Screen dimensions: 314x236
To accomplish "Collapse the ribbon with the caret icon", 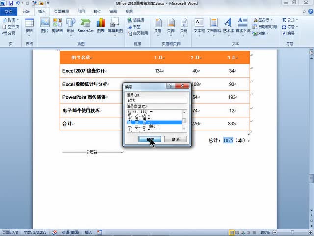I will 304,12.
